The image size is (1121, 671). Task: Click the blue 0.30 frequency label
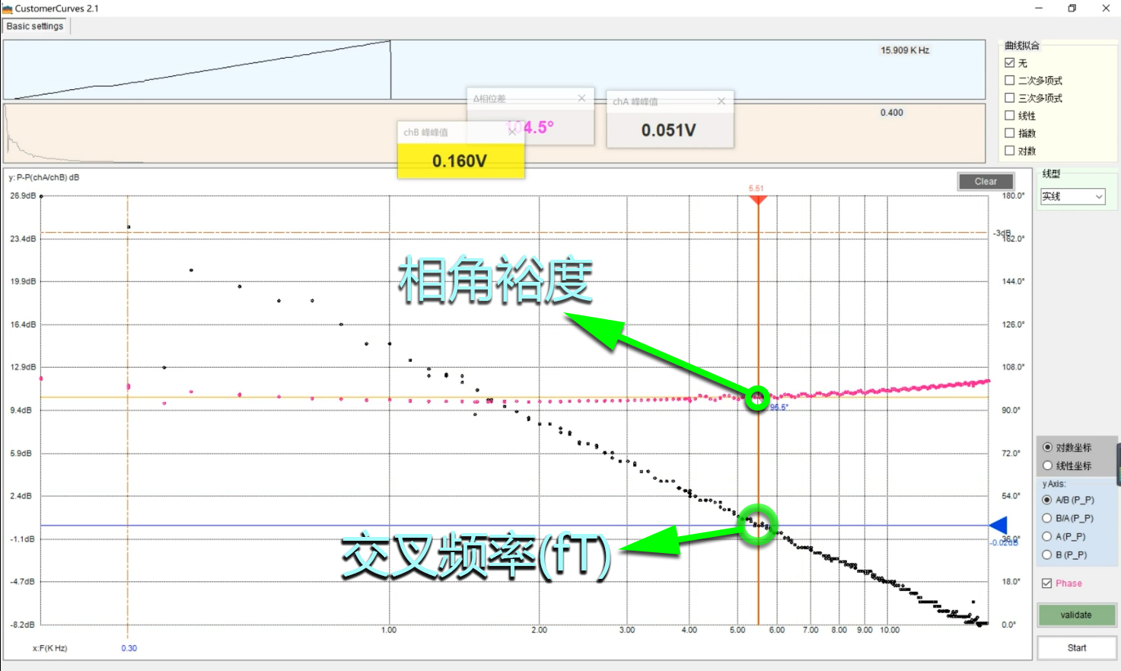(129, 648)
